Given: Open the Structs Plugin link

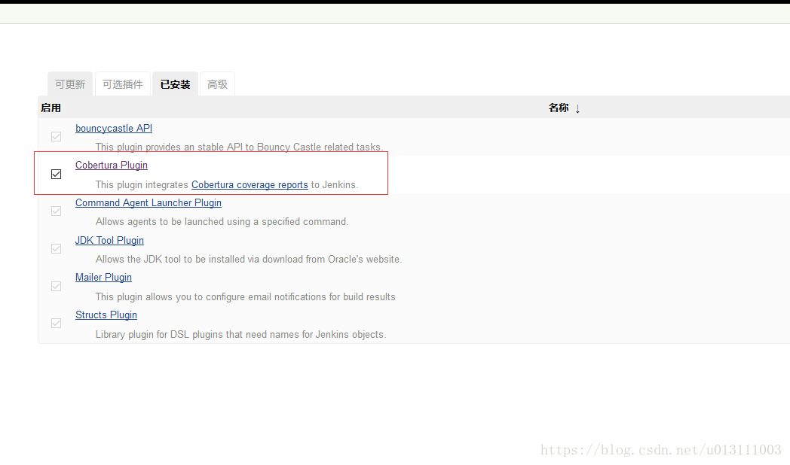Looking at the screenshot, I should click(x=106, y=315).
